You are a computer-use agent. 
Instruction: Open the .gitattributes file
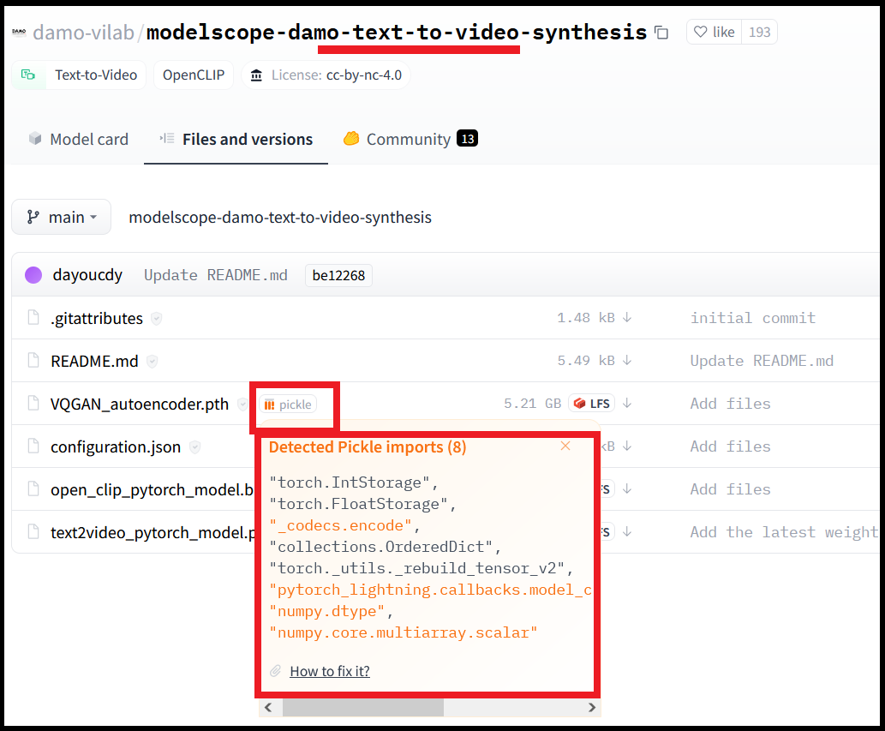tap(97, 318)
